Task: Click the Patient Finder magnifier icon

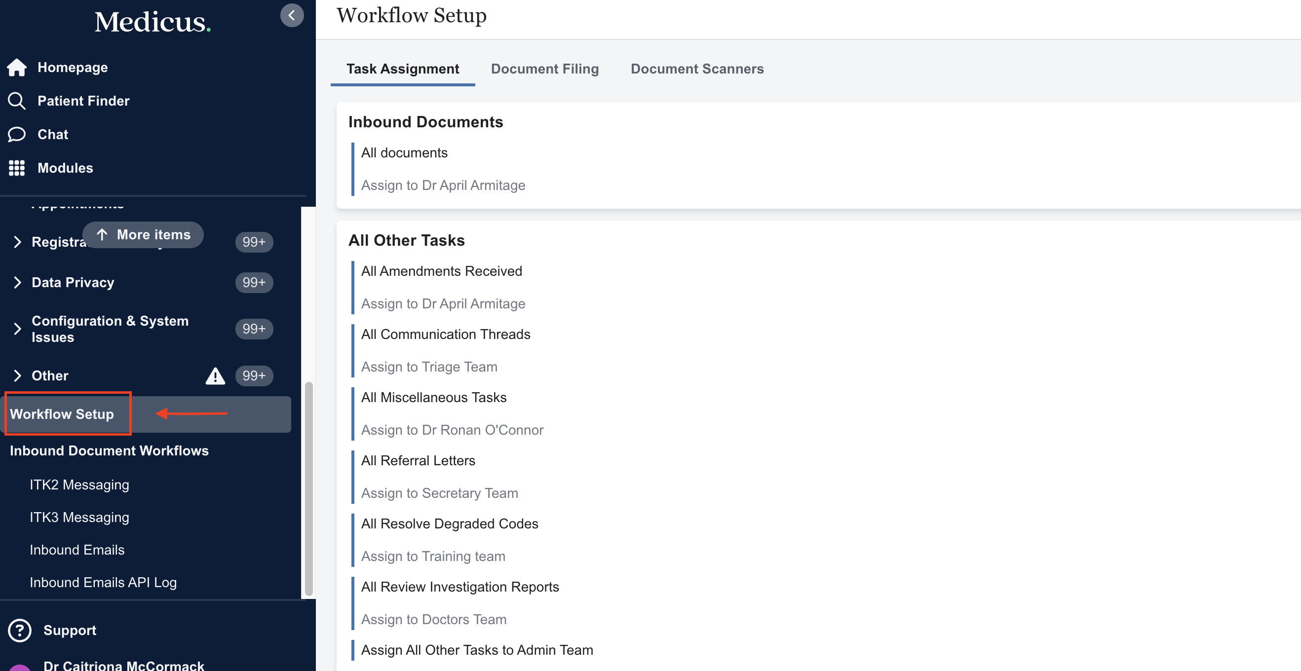Action: (17, 101)
